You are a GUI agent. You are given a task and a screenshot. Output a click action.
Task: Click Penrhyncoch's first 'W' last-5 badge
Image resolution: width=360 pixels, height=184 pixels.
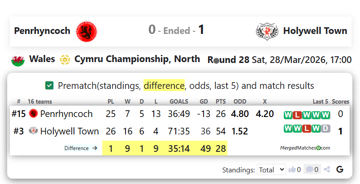click(x=288, y=115)
